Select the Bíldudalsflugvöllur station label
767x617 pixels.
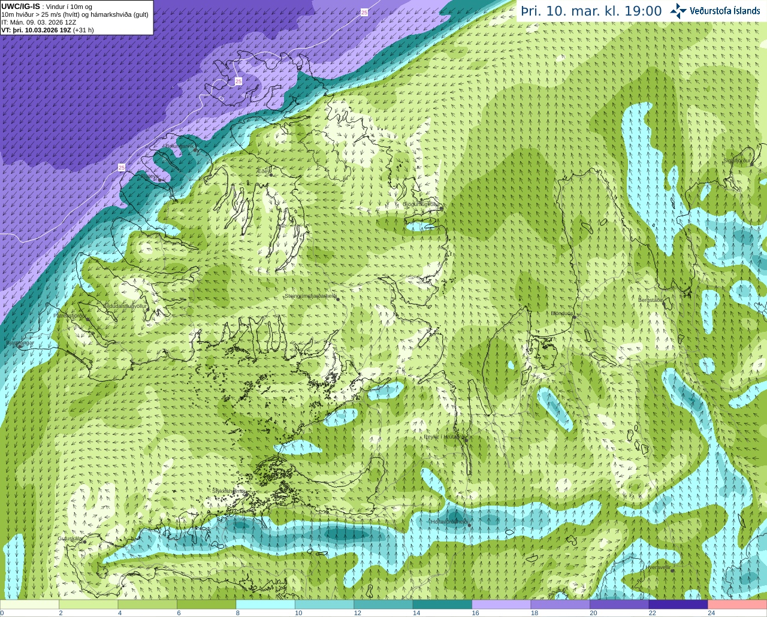[x=125, y=306]
